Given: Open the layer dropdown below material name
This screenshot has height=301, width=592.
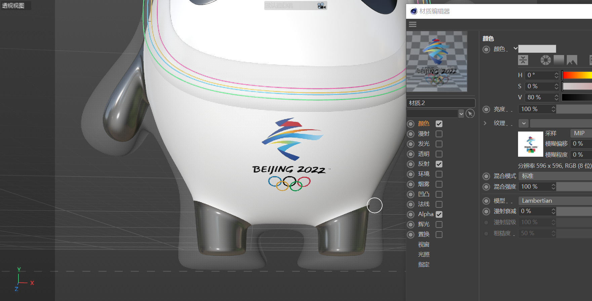Looking at the screenshot, I should (461, 114).
